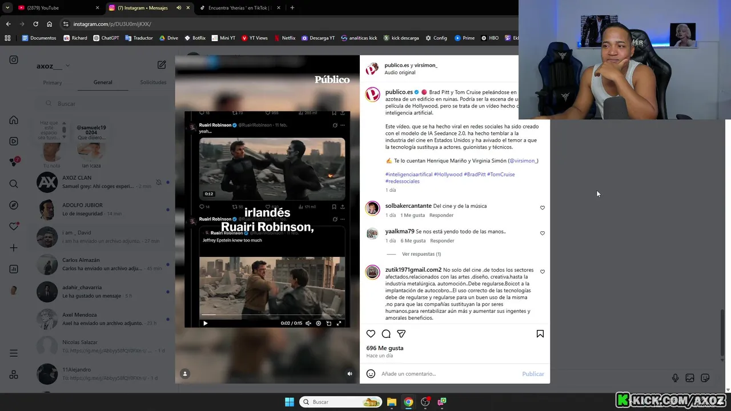731x411 pixels.
Task: Like zutik1971gmail.com2's comment
Action: [x=543, y=272]
